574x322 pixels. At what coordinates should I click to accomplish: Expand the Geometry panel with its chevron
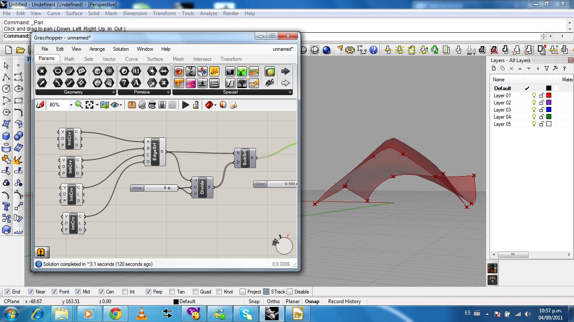(113, 92)
